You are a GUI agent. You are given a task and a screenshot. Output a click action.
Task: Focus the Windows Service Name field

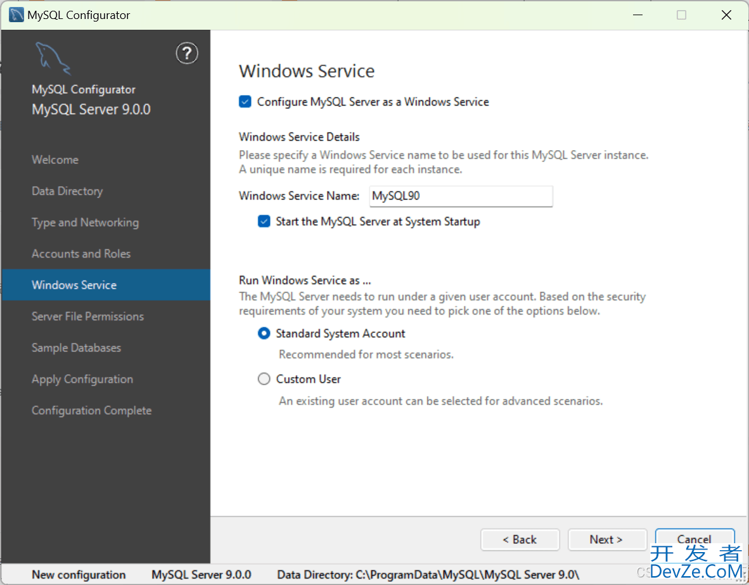[461, 196]
